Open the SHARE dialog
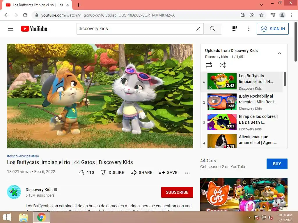Screen dimensions: 298x223 142,172
